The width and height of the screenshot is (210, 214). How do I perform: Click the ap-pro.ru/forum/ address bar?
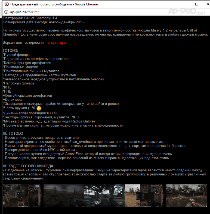click(x=24, y=12)
